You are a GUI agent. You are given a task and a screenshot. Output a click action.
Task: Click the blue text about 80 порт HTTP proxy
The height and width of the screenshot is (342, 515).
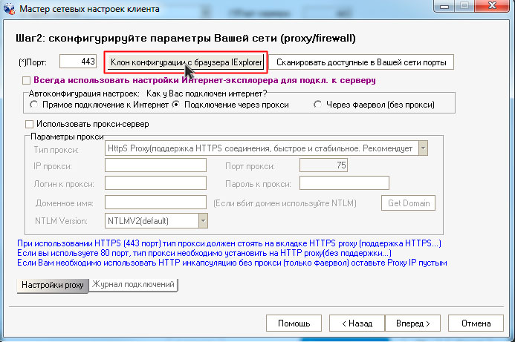click(204, 253)
